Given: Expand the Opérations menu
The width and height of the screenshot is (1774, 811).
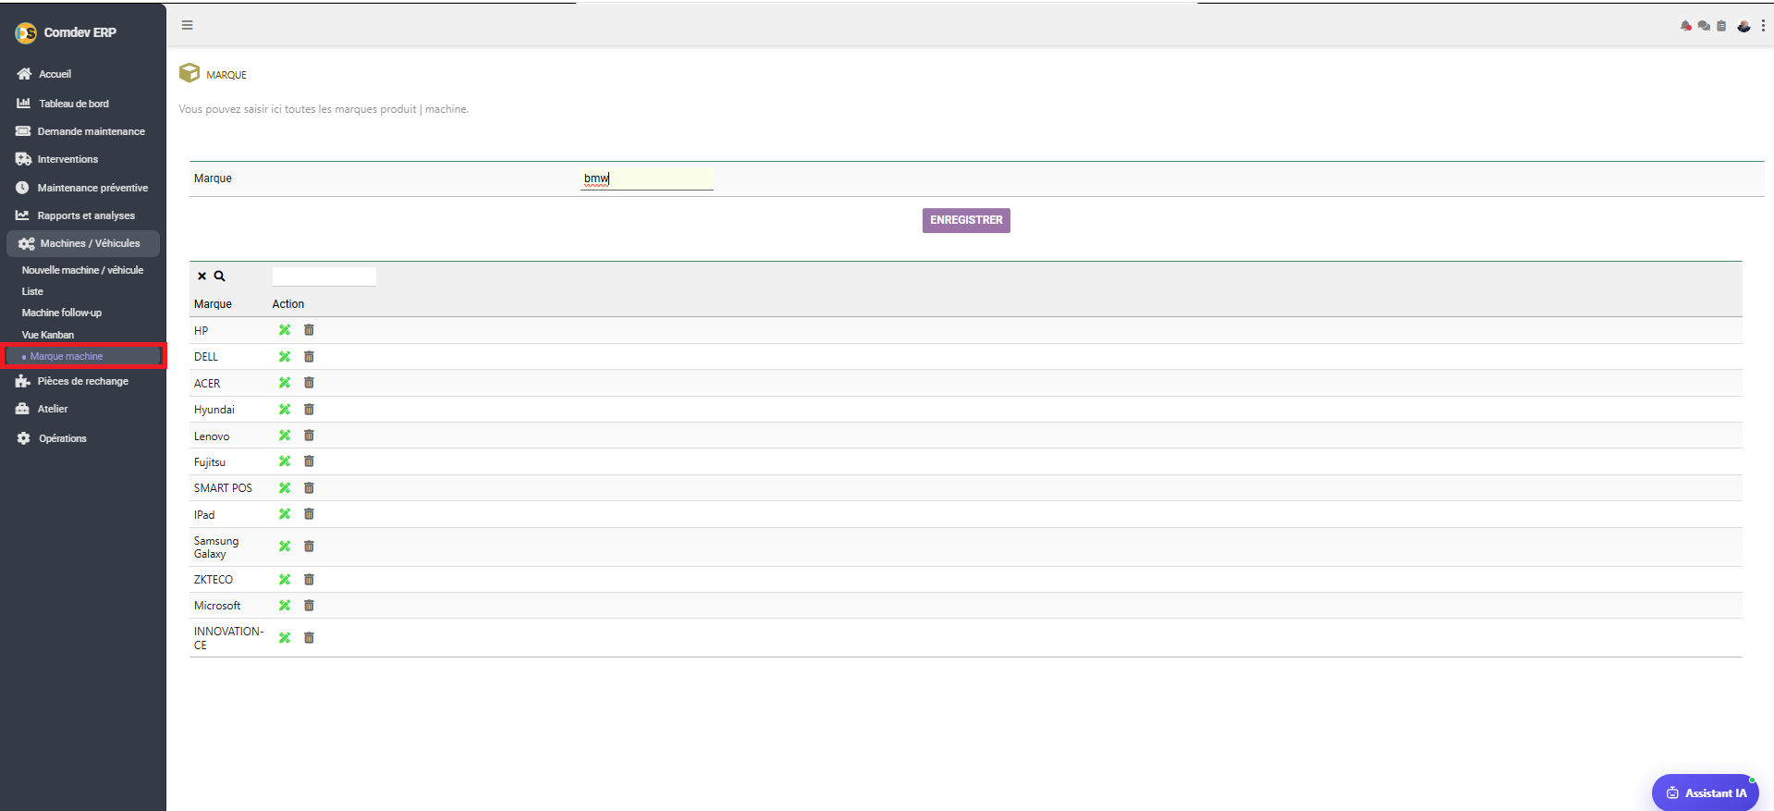Looking at the screenshot, I should [62, 438].
